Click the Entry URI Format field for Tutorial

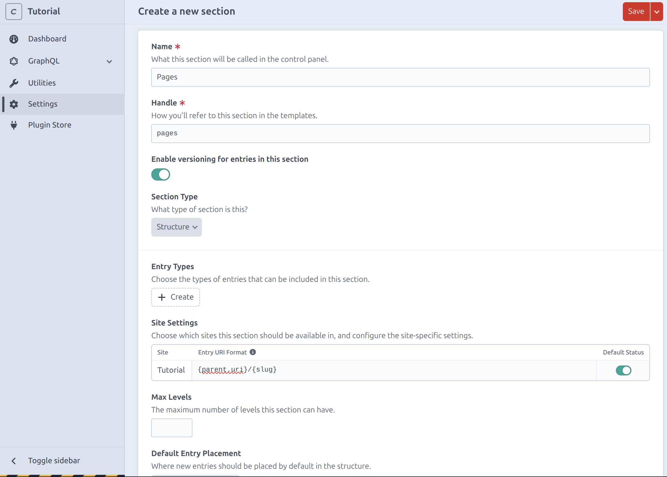tap(394, 370)
